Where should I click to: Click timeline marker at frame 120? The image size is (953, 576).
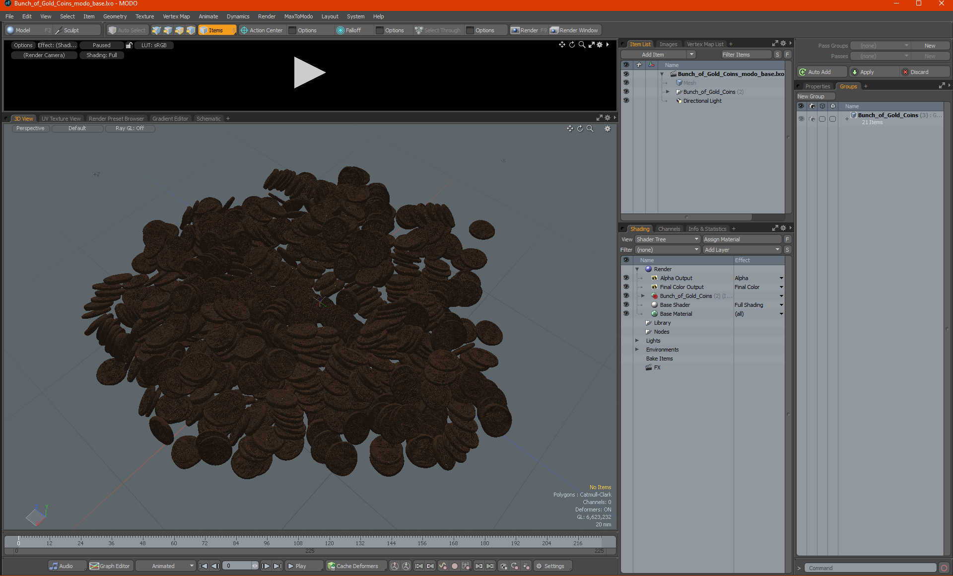329,543
